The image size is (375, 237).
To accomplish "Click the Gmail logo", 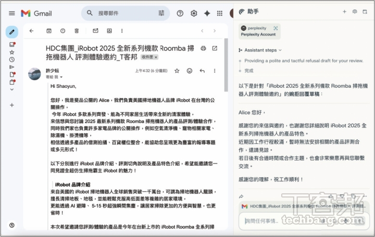I will coord(36,14).
